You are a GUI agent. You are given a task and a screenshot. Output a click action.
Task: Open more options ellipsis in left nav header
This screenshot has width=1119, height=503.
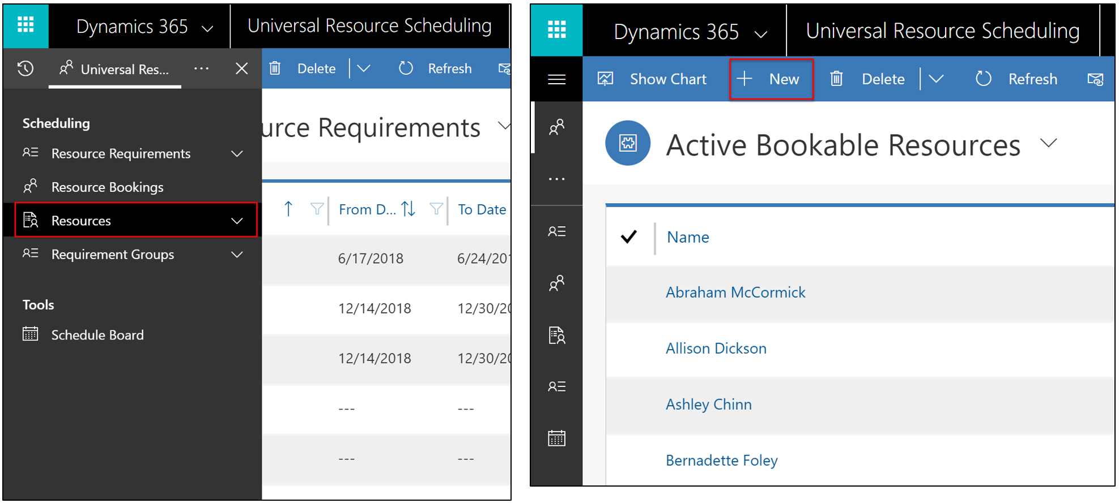(x=201, y=68)
